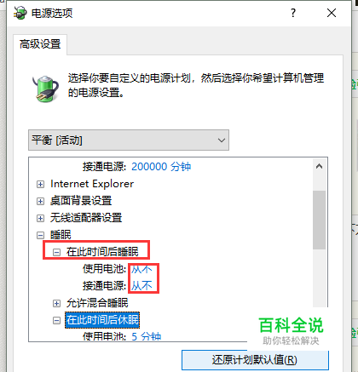Collapse the 睡眠 node
The height and width of the screenshot is (372, 358).
tap(40, 235)
